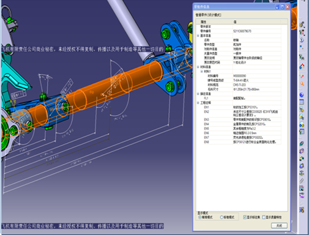The width and height of the screenshot is (309, 235).
Task: Click the part number value starting with 5211C
Action: [x=242, y=31]
